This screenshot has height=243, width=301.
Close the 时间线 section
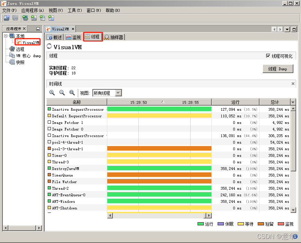pyautogui.click(x=293, y=83)
